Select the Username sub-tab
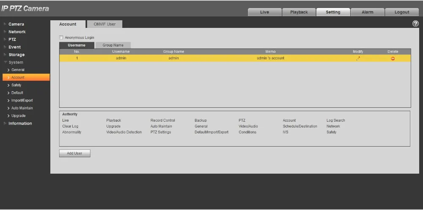This screenshot has height=210, width=423. click(77, 45)
